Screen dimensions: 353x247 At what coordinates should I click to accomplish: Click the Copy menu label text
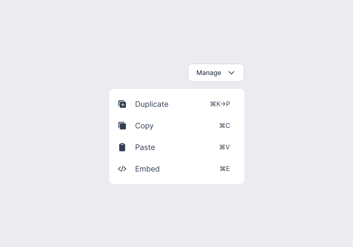(x=144, y=126)
